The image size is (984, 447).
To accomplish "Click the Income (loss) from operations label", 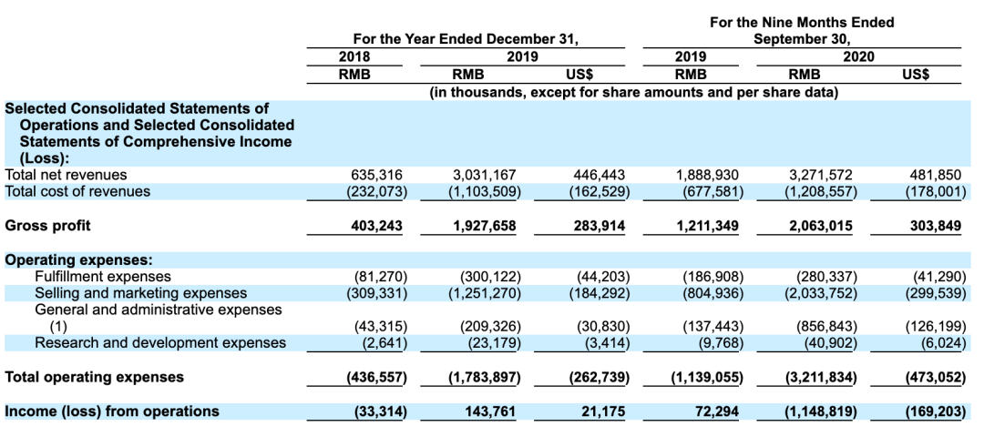I will 112,411.
